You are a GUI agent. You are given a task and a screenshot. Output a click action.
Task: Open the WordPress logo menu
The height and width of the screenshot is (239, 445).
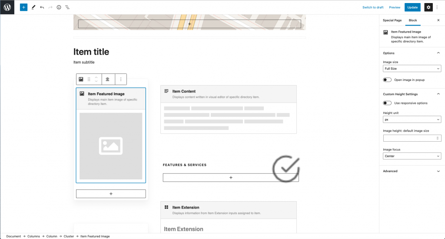point(7,7)
